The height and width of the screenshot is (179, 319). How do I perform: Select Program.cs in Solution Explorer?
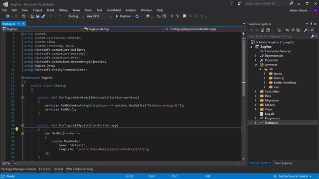click(272, 118)
